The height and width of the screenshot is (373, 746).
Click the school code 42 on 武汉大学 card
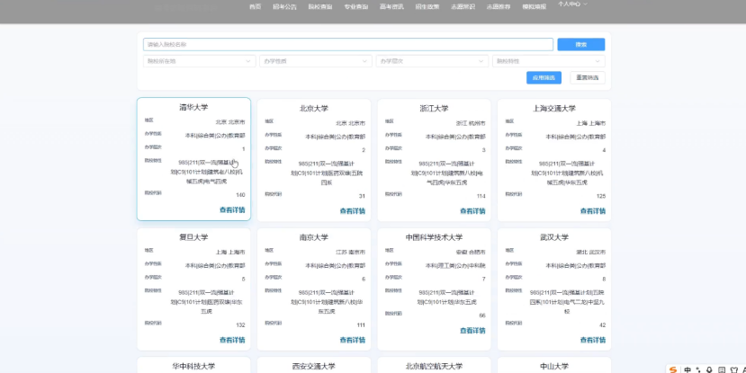point(602,325)
